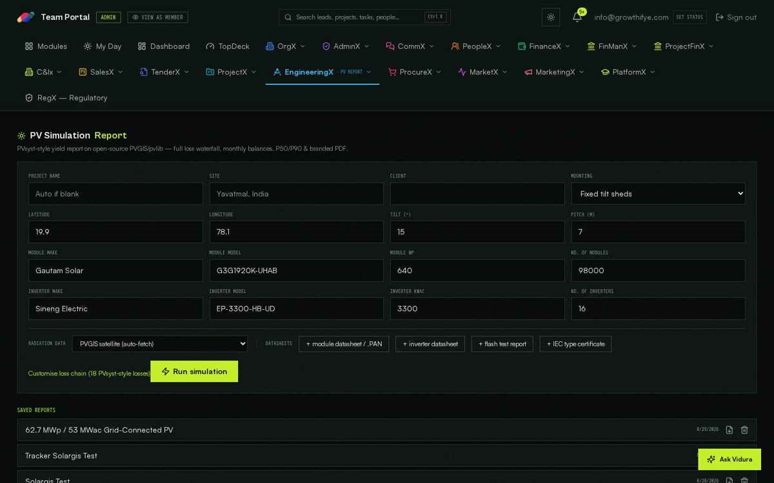This screenshot has height=483, width=774.
Task: Open the Radiation Data dropdown
Action: coord(160,344)
